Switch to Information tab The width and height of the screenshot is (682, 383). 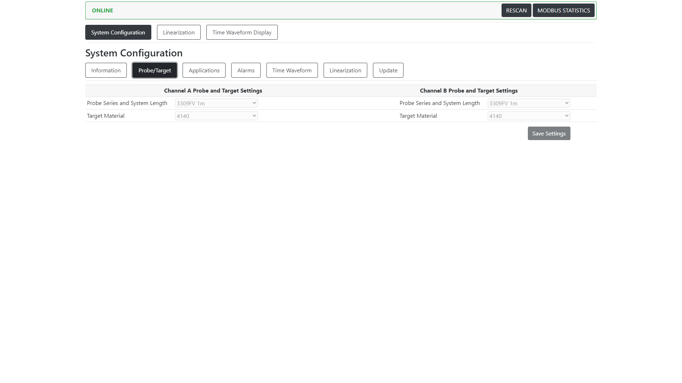coord(106,70)
